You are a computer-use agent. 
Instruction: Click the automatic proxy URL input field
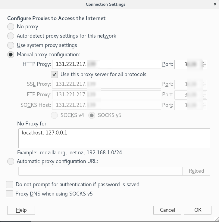pos(100,171)
